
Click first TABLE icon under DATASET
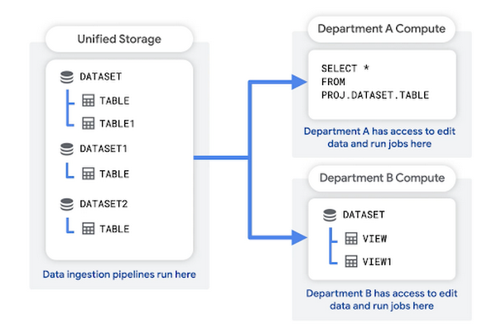88,100
